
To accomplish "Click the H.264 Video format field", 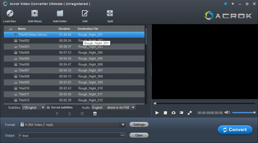I will [x=70, y=125].
